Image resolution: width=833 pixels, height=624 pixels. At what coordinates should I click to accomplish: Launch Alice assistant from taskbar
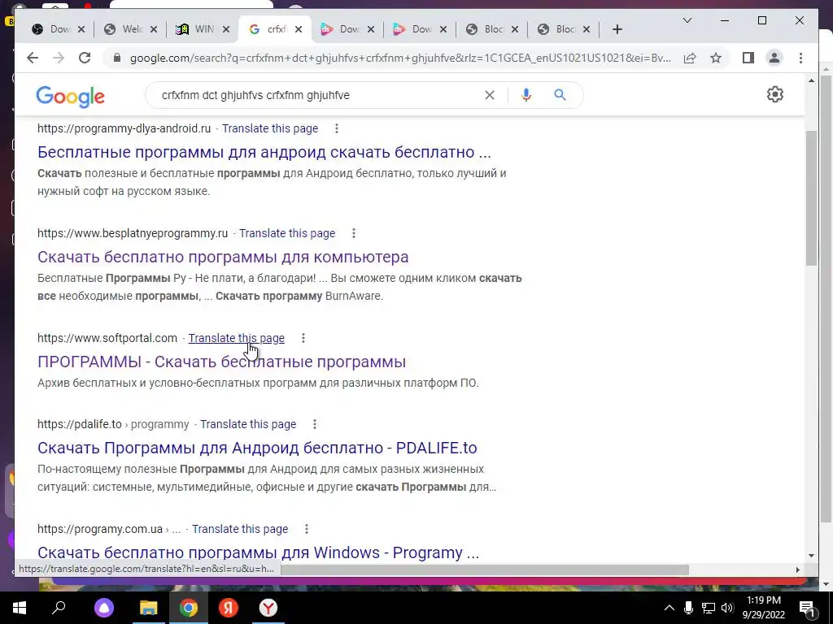104,608
